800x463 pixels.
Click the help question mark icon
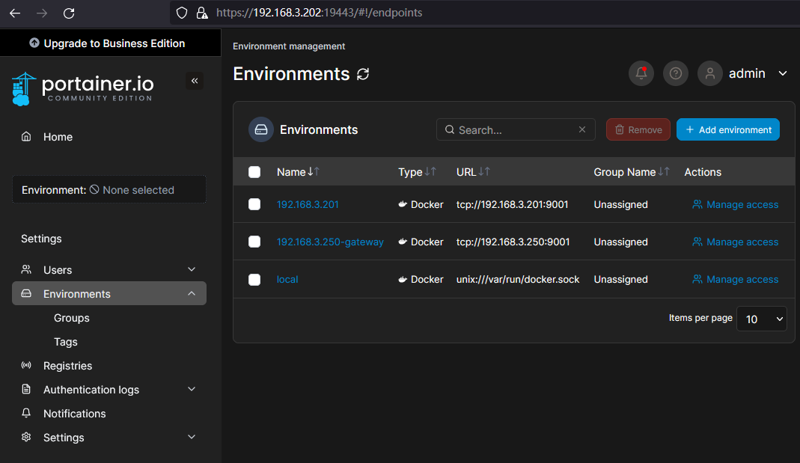coord(676,73)
